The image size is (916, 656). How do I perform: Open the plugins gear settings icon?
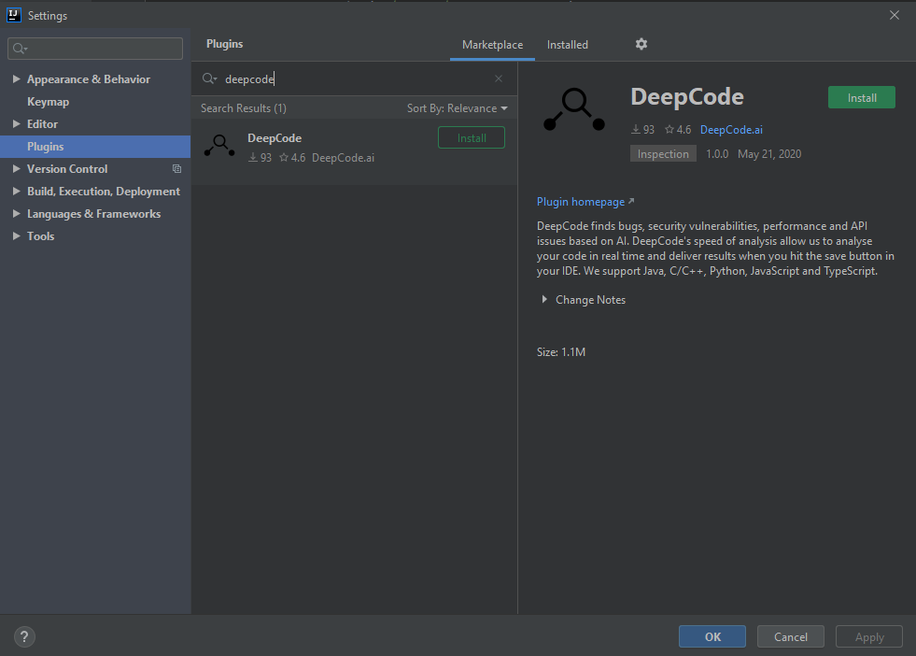pyautogui.click(x=641, y=45)
